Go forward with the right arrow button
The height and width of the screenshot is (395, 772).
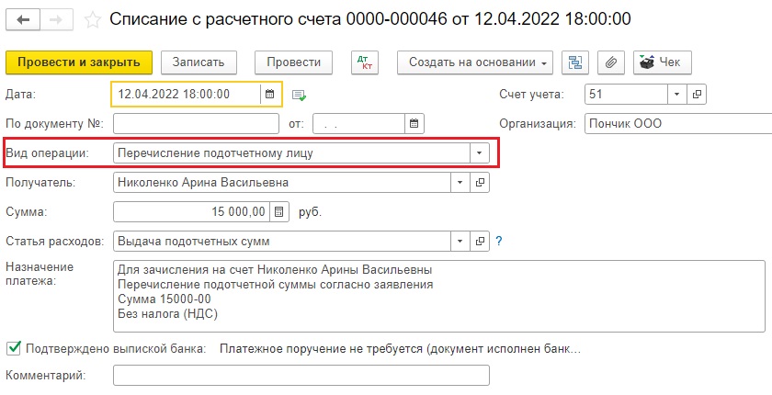click(56, 19)
